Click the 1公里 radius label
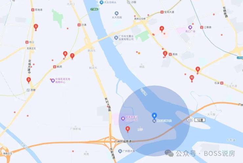 pos(200,120)
